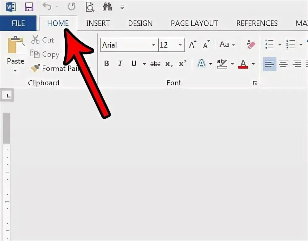Screen dimensions: 308x241
Task: Click the Redo/Repeat icon
Action: click(x=71, y=6)
